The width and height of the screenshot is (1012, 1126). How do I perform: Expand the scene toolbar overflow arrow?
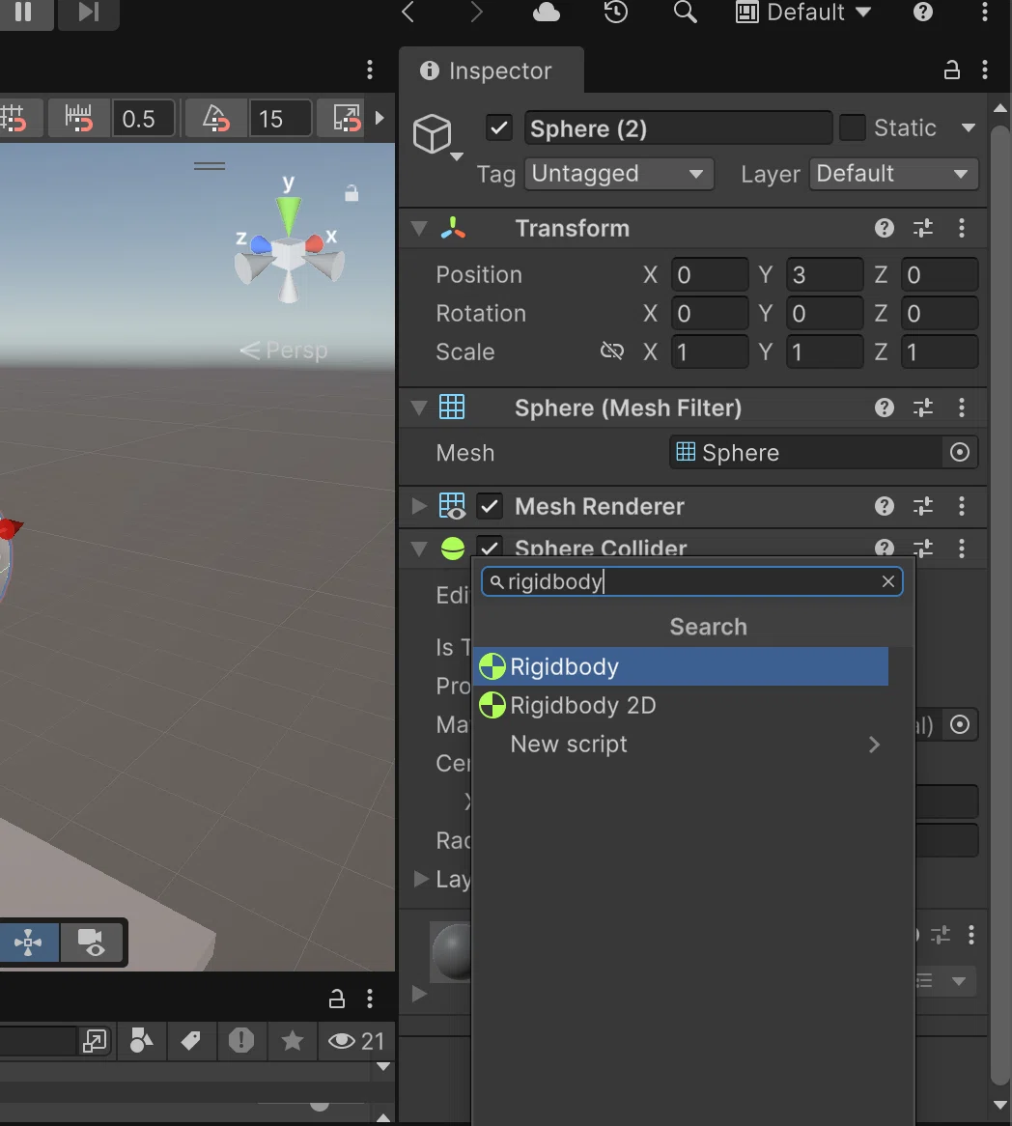click(x=379, y=118)
